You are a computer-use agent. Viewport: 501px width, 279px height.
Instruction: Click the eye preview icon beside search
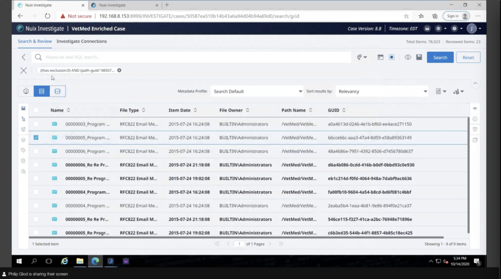(408, 57)
